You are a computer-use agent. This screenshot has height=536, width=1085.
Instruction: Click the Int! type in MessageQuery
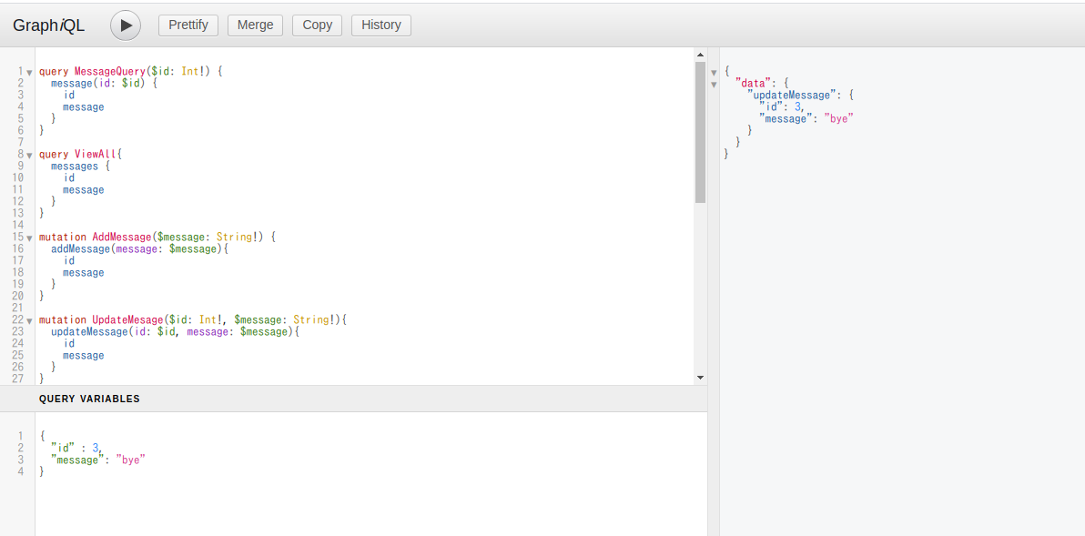193,71
